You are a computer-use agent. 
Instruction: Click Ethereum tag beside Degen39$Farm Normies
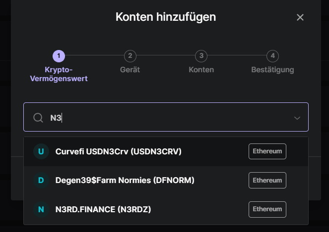click(x=267, y=181)
